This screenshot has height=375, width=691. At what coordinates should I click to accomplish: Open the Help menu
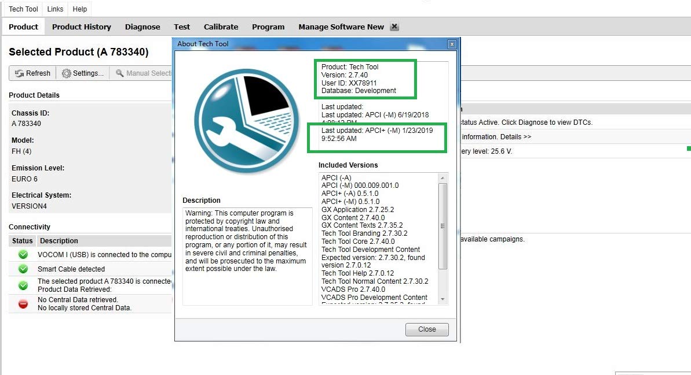tap(80, 9)
